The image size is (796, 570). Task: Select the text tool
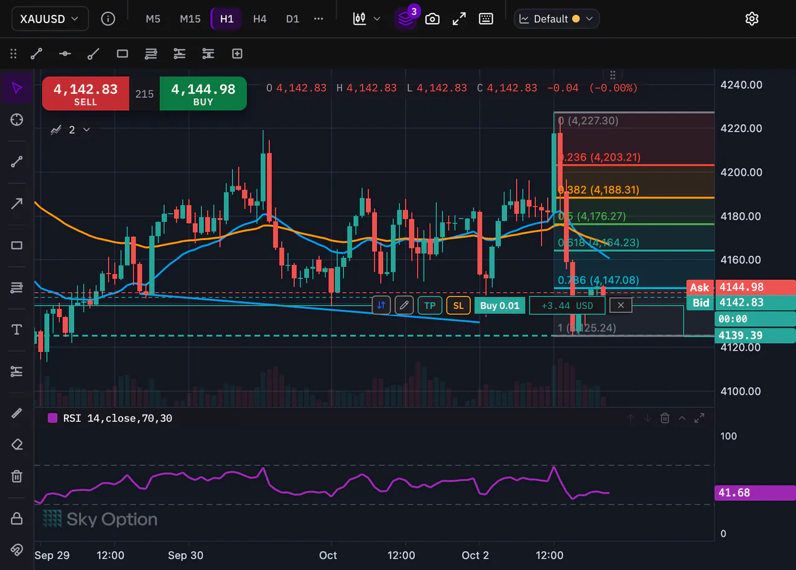pyautogui.click(x=17, y=329)
